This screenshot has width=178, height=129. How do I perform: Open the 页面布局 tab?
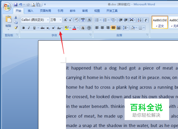pos(46,11)
